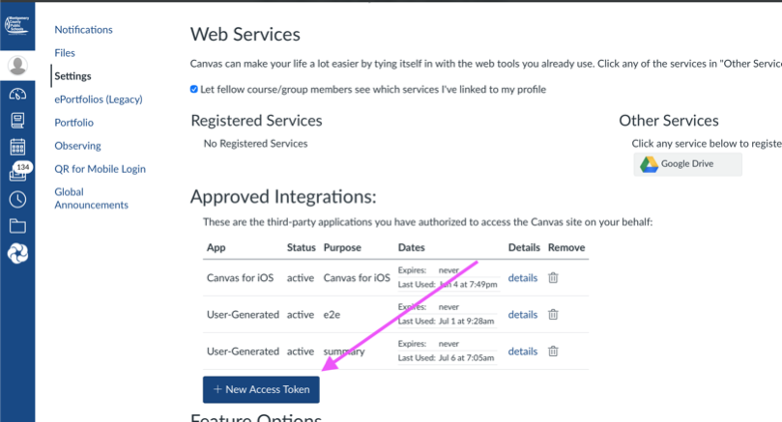Click the 'Other Services' heading
Image resolution: width=782 pixels, height=422 pixels.
coord(669,121)
